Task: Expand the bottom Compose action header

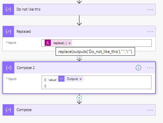Action: (79, 110)
